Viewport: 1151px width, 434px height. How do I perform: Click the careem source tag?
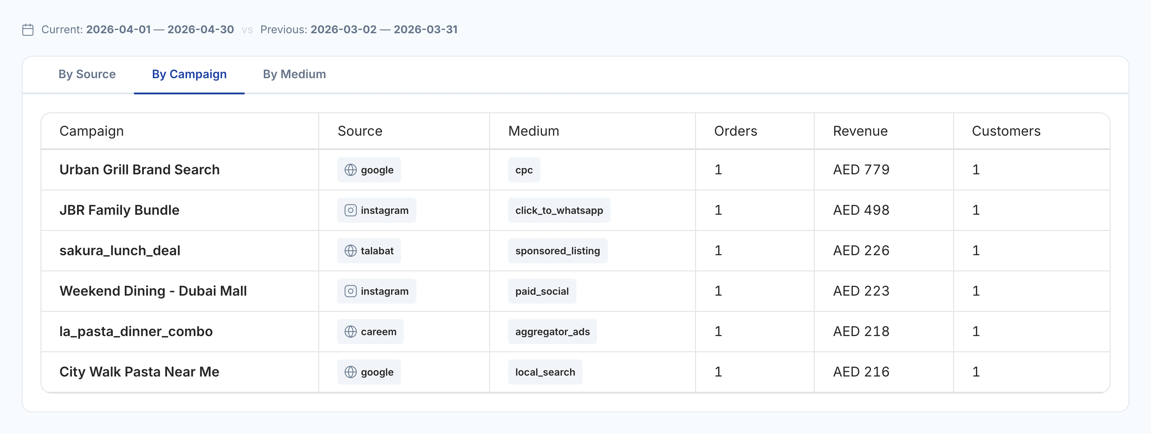(370, 332)
